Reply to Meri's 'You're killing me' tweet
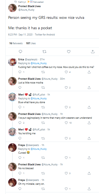This screenshot has height=194, width=99. point(20,138)
